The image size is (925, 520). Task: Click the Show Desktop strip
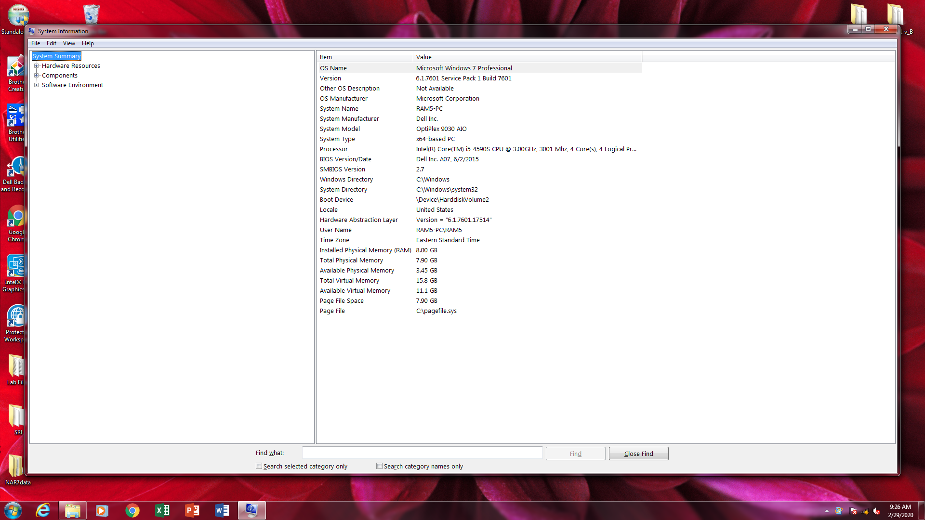921,510
